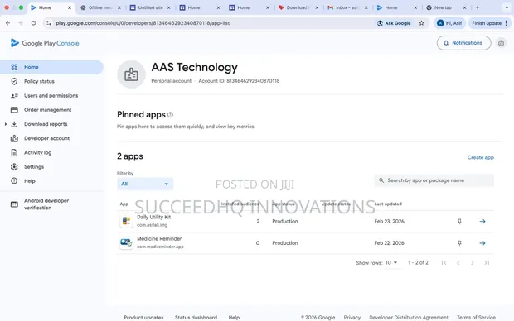Click the Download reports download icon
The width and height of the screenshot is (514, 321).
(x=14, y=124)
